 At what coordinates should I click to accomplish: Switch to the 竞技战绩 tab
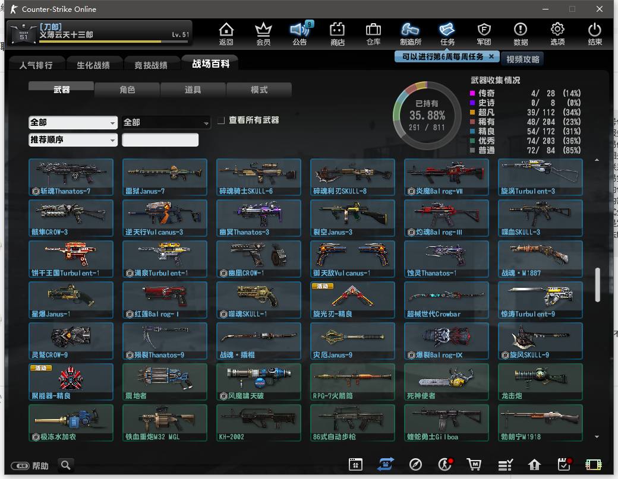click(151, 65)
